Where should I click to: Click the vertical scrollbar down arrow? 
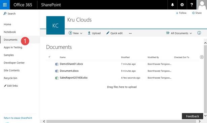(205, 116)
